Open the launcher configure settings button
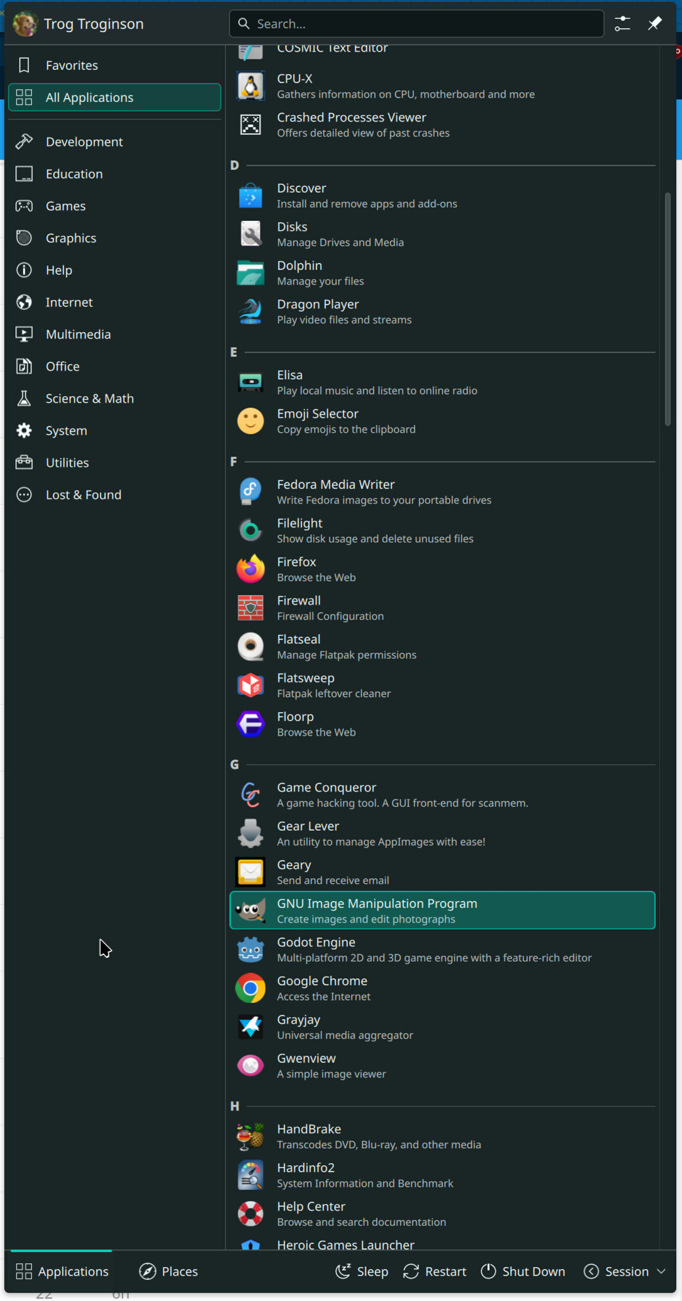 622,24
